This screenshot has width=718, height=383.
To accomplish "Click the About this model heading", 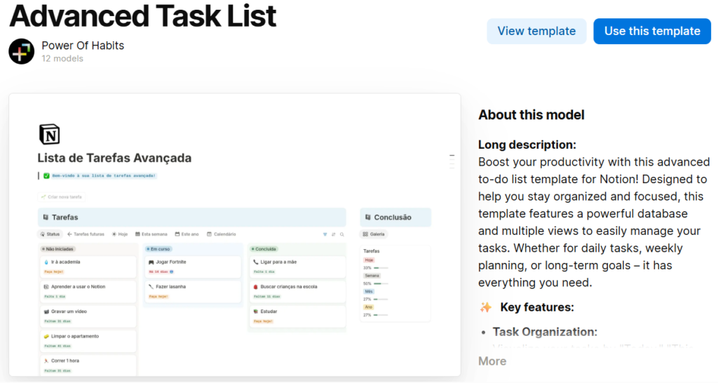I will pyautogui.click(x=531, y=115).
